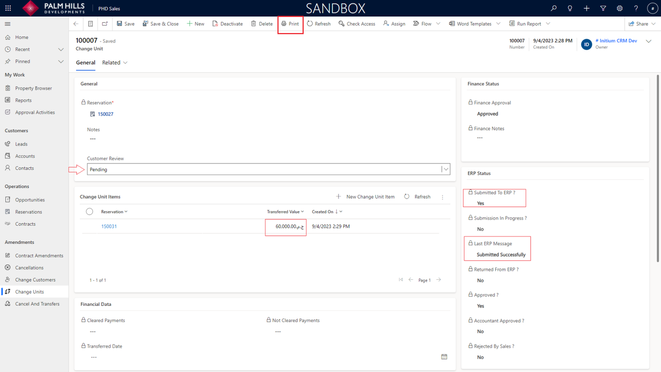Screen dimensions: 661x372
Task: Toggle select-all circle in items grid
Action: [89, 212]
